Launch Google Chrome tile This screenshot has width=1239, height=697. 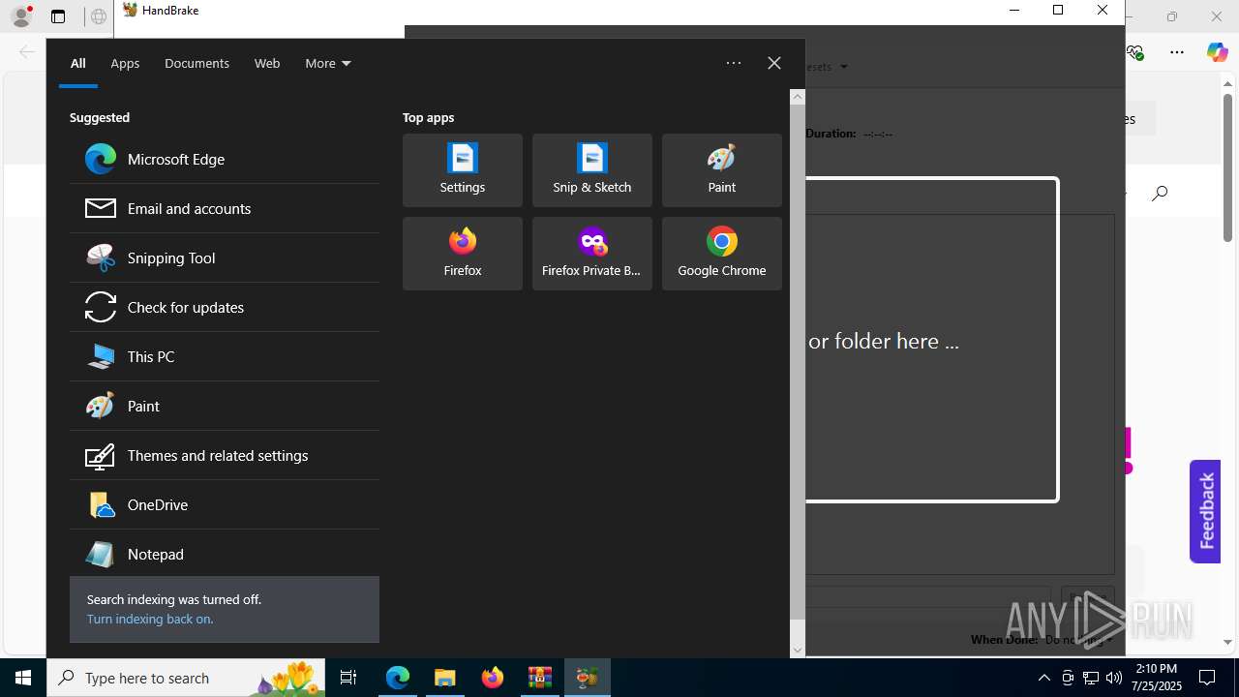click(722, 254)
